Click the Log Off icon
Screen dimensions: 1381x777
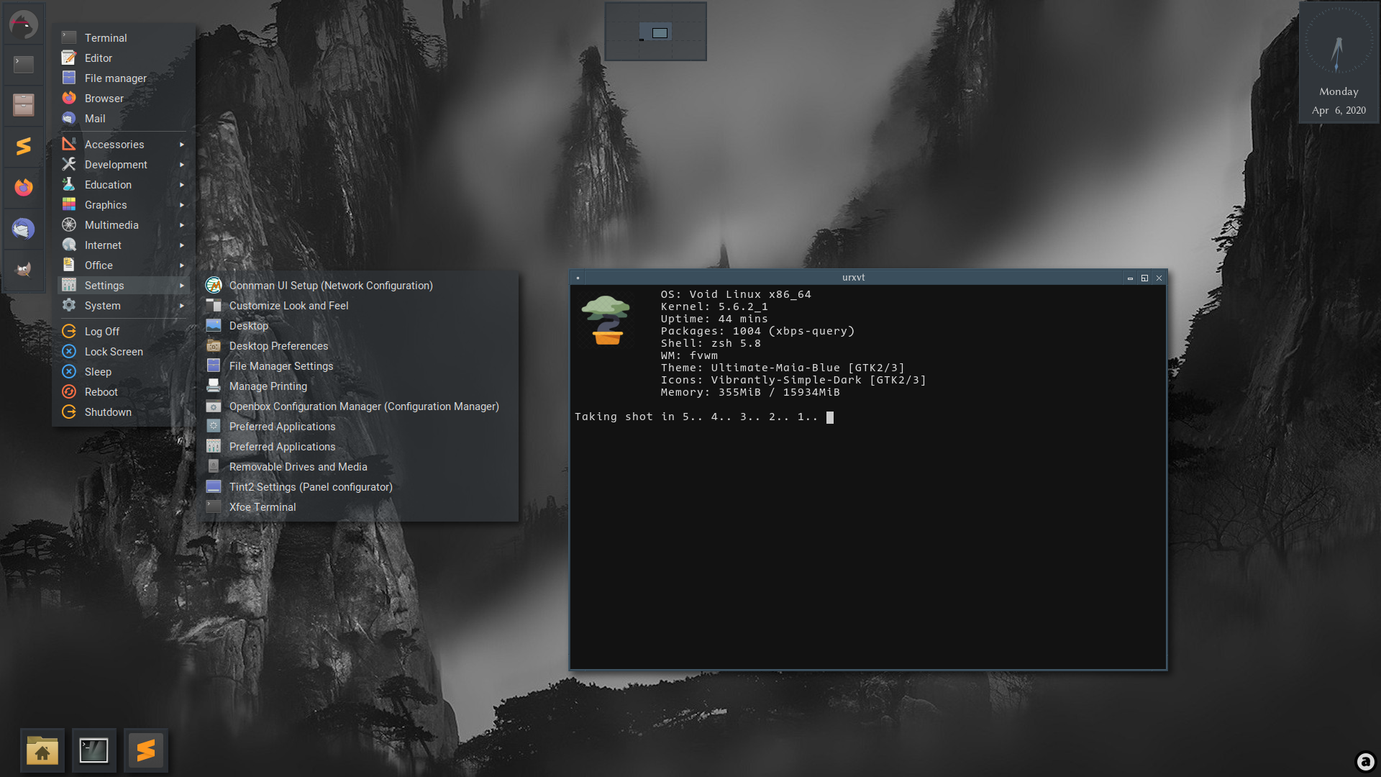(69, 331)
